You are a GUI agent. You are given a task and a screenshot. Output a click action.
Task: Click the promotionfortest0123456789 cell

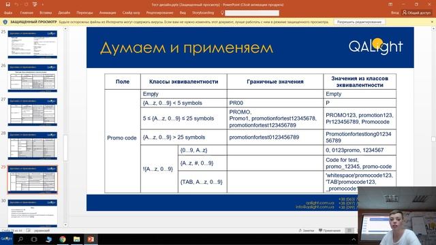[275, 137]
